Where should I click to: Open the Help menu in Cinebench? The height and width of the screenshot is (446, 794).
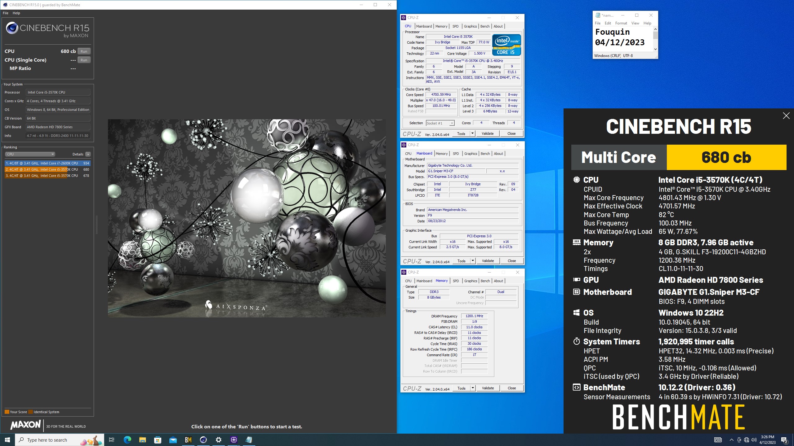click(x=16, y=13)
